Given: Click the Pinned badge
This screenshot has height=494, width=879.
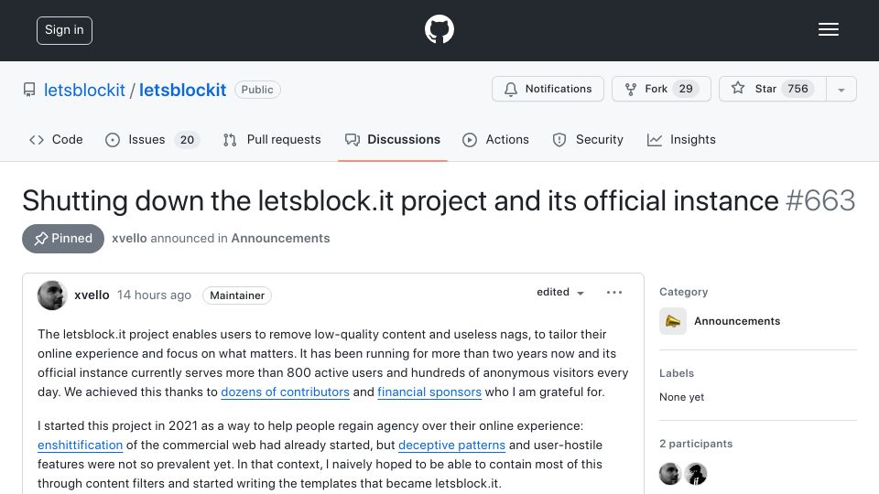Looking at the screenshot, I should click(x=63, y=239).
